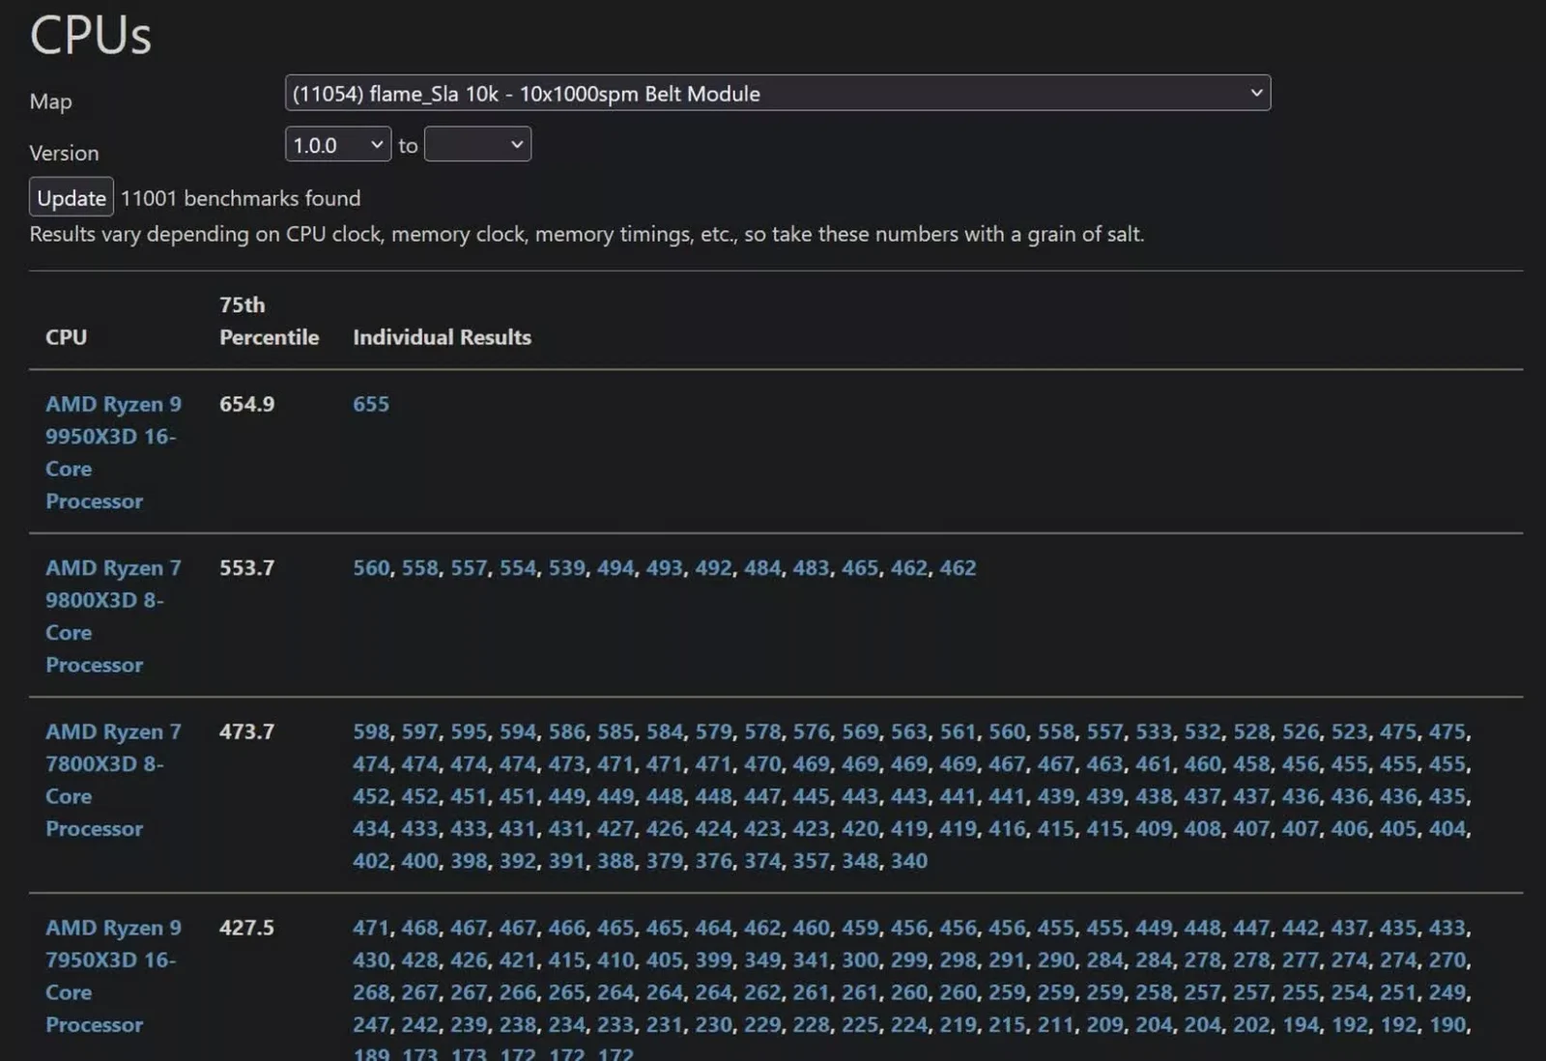Screen dimensions: 1546x1061
Task: Open the 9800X3D result 560
Action: tap(371, 568)
